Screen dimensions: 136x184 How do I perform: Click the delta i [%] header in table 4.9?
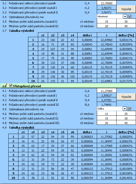click(x=126, y=132)
